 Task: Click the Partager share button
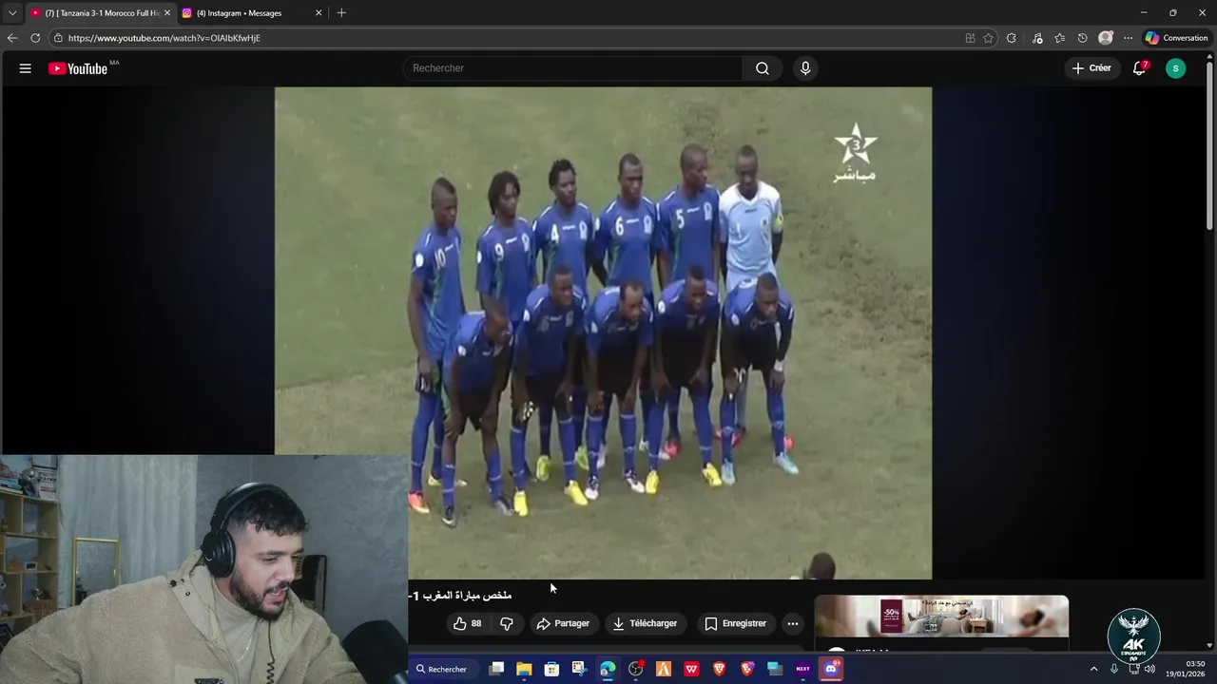point(563,623)
